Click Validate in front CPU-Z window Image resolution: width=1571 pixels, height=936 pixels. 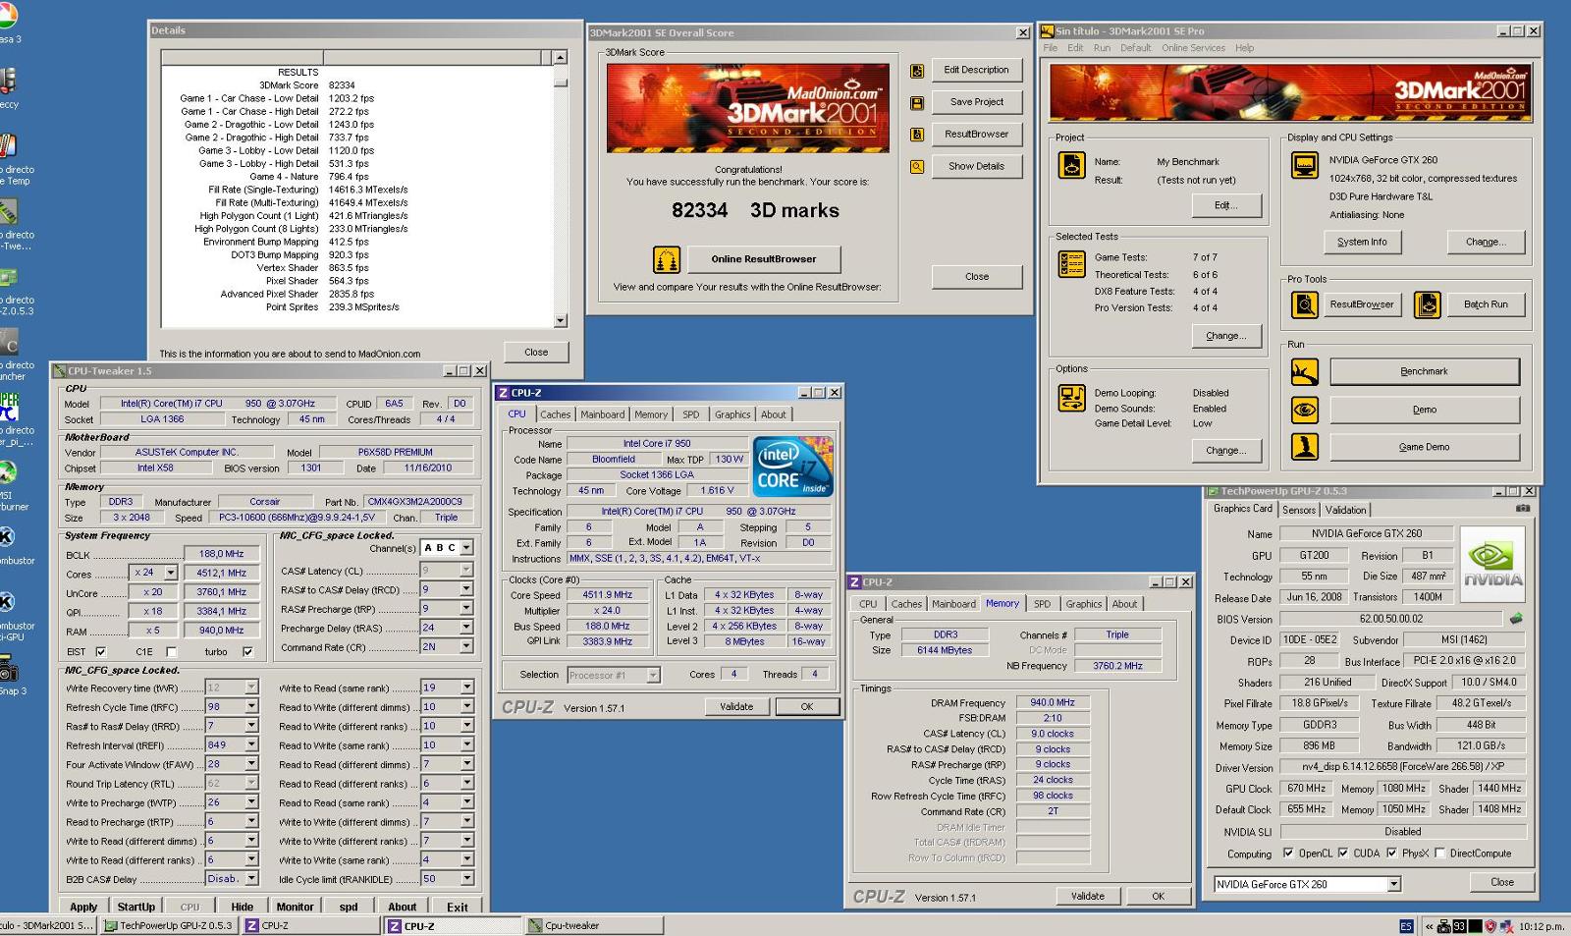[736, 706]
